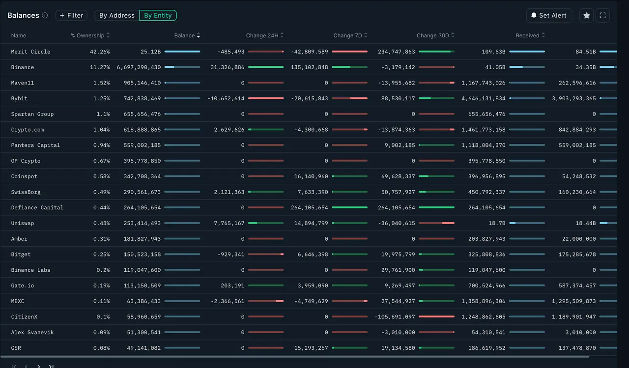This screenshot has height=368, width=629.
Task: Select Defiance Capital entity name
Action: point(37,208)
